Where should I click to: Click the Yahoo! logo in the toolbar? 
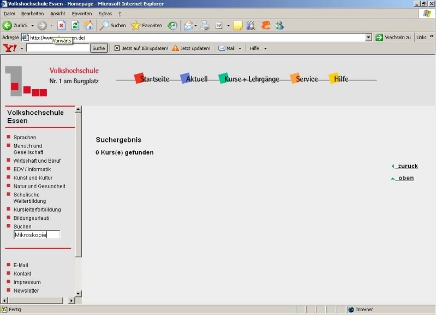[x=10, y=48]
